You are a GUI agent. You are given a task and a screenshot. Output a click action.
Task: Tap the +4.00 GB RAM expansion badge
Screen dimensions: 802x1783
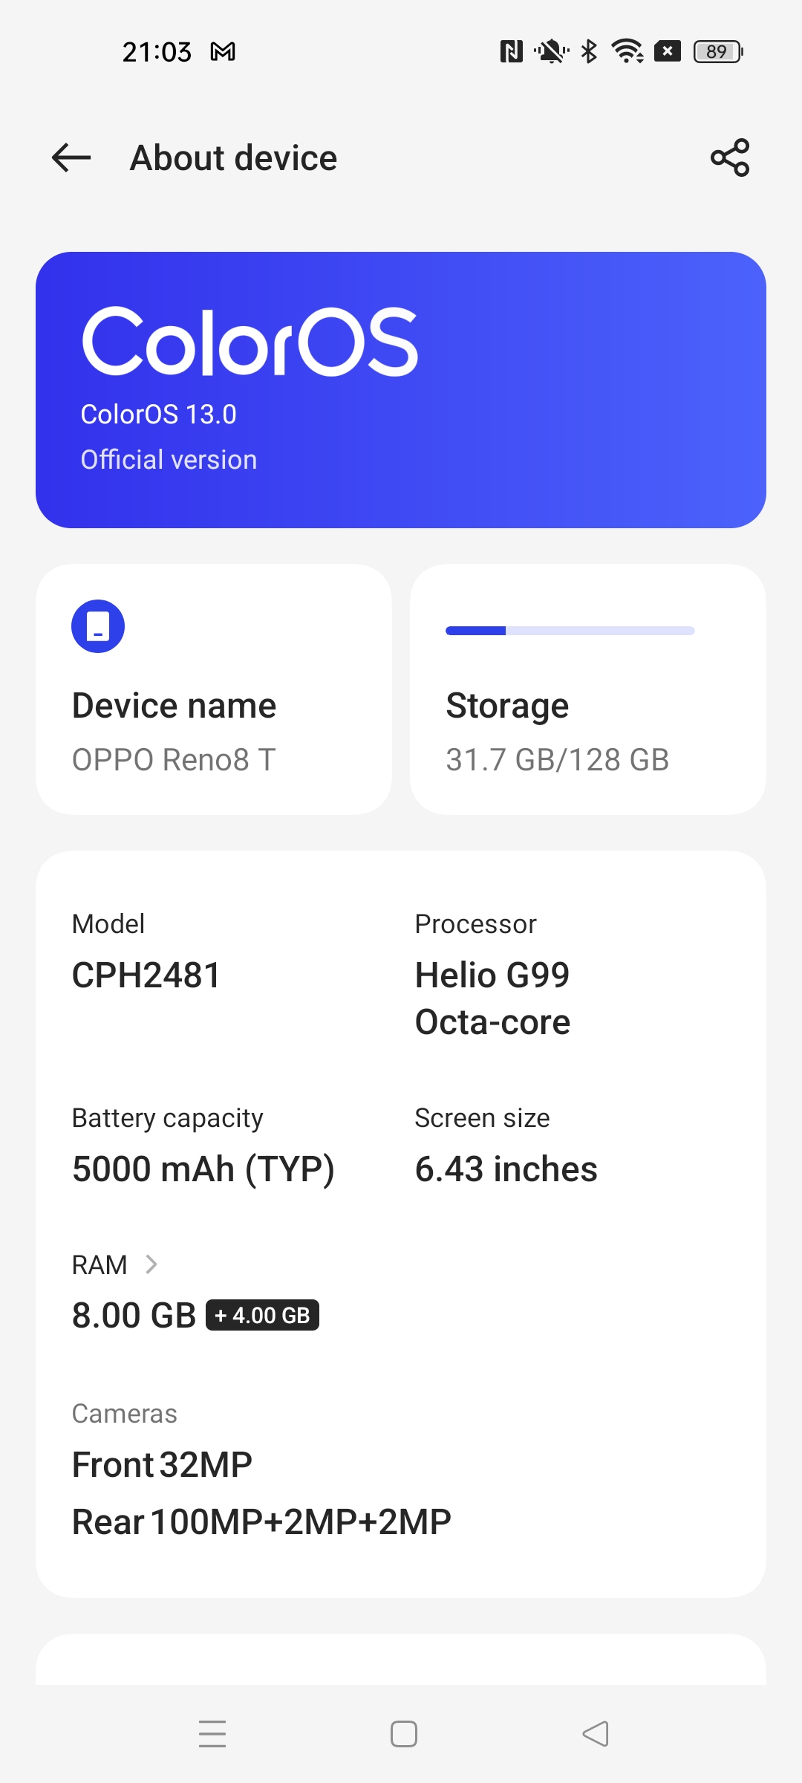pos(262,1315)
